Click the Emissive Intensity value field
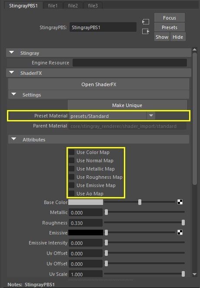The height and width of the screenshot is (288, 200). point(86,243)
